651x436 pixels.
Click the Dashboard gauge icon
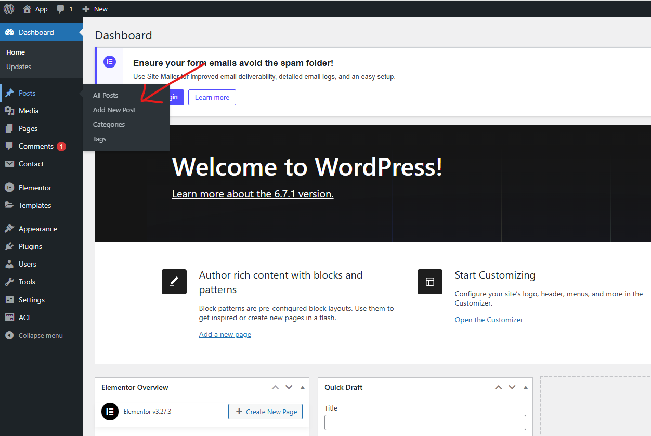9,32
